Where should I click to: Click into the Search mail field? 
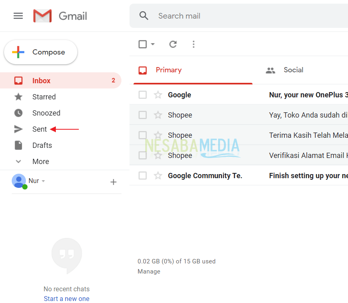coord(243,16)
